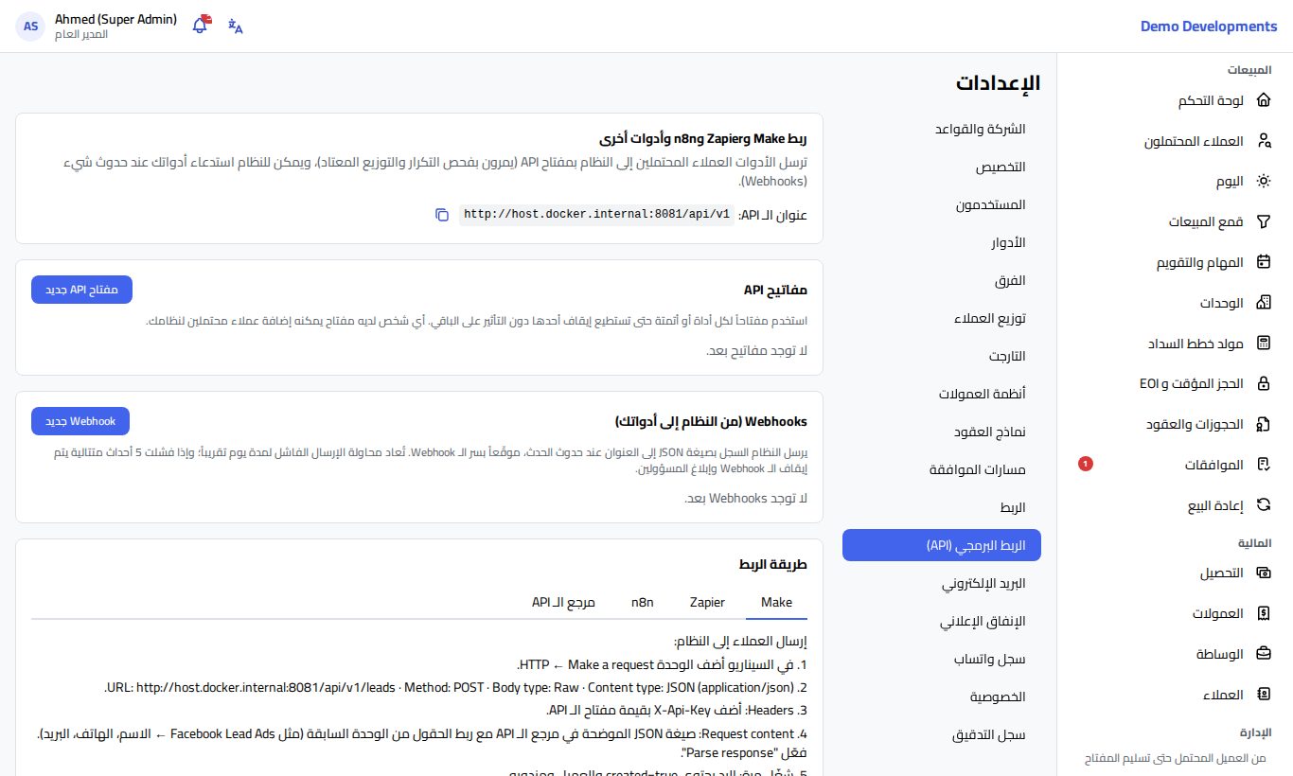The height and width of the screenshot is (776, 1293).
Task: Open توزيع العملاء settings
Action: [x=941, y=318]
